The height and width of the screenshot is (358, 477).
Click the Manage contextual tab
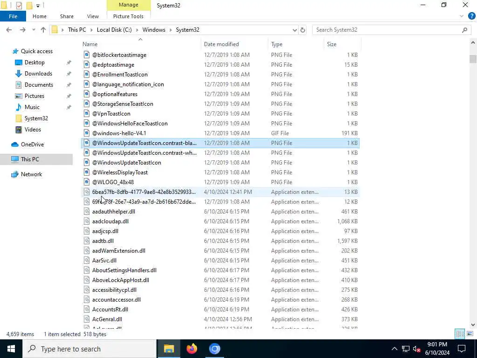point(129,5)
